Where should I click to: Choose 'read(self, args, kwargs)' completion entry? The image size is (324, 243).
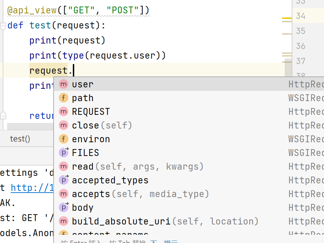tap(137, 167)
